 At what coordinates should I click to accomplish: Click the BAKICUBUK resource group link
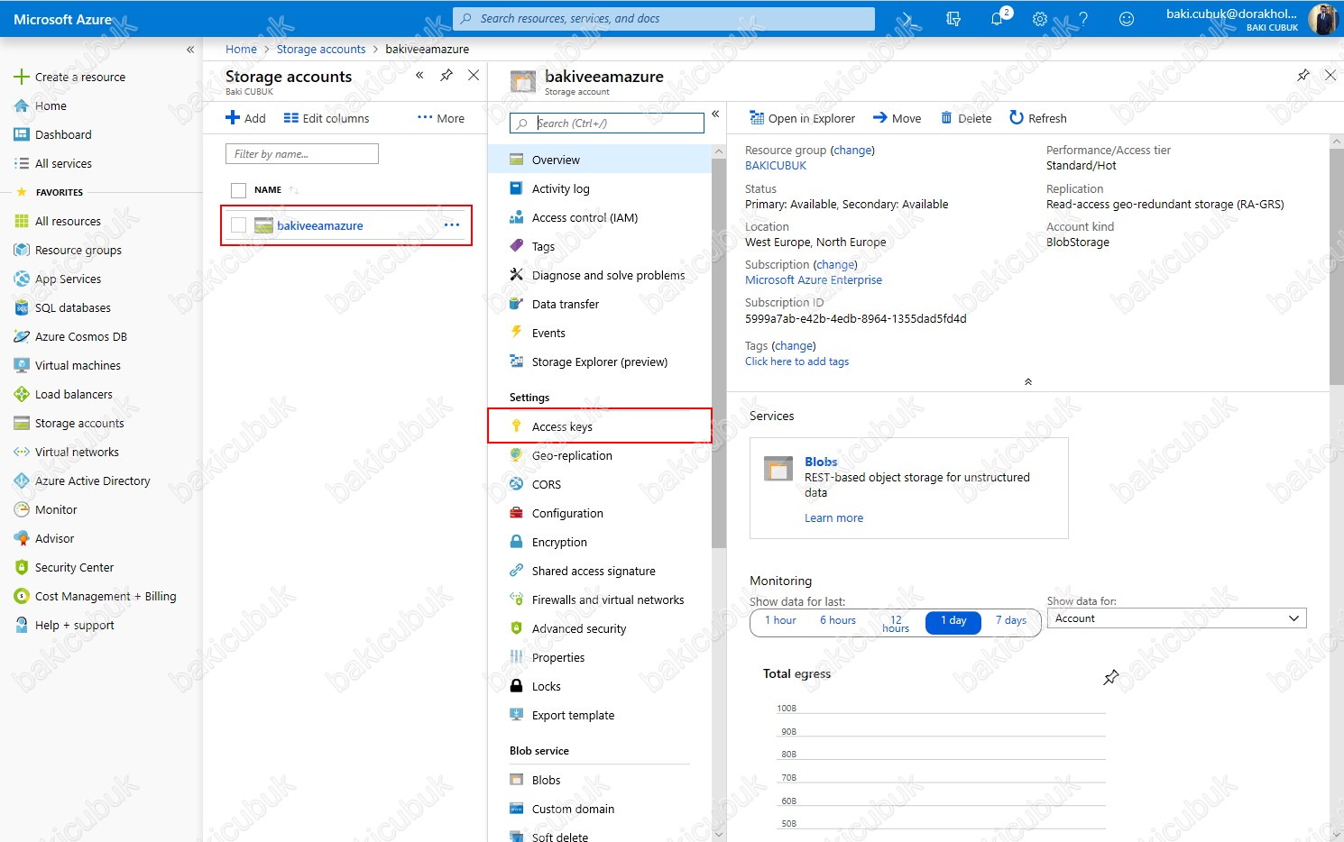(x=776, y=166)
